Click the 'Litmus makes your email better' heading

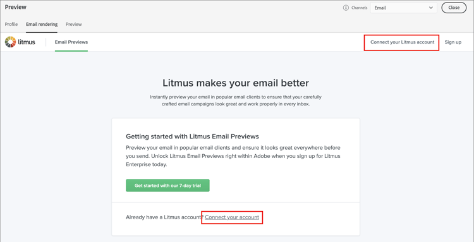(x=236, y=83)
